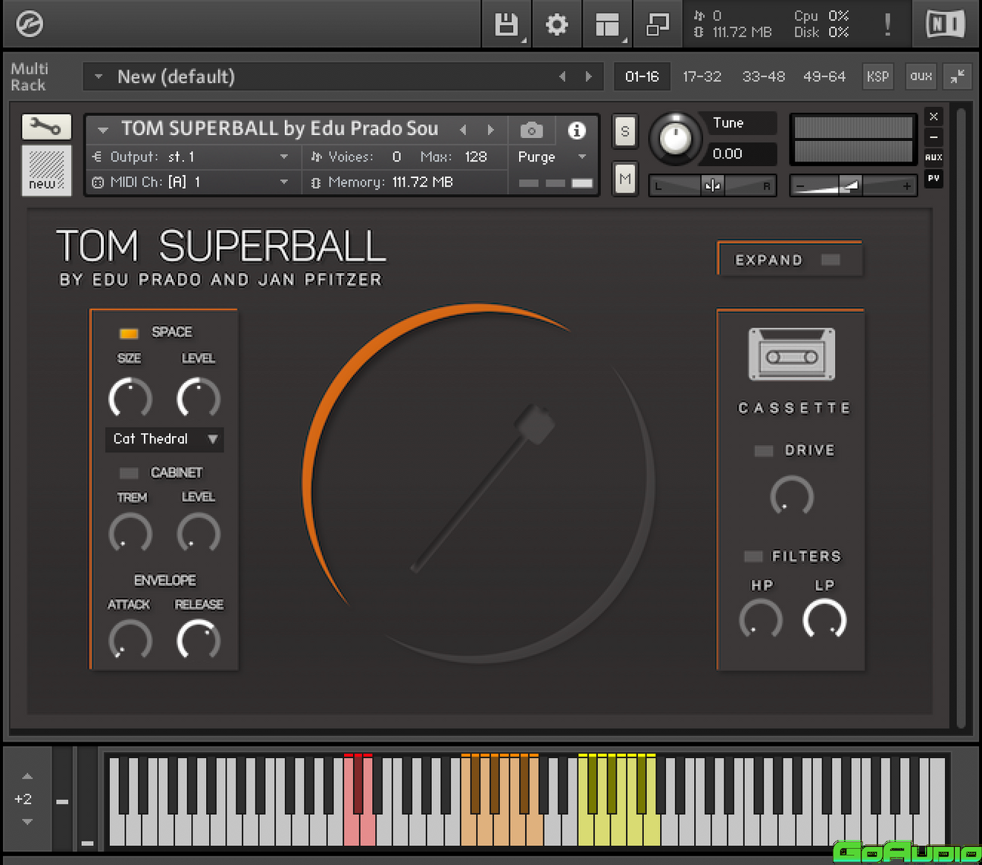Click the floppy disk save icon
Image resolution: width=982 pixels, height=865 pixels.
(x=505, y=25)
